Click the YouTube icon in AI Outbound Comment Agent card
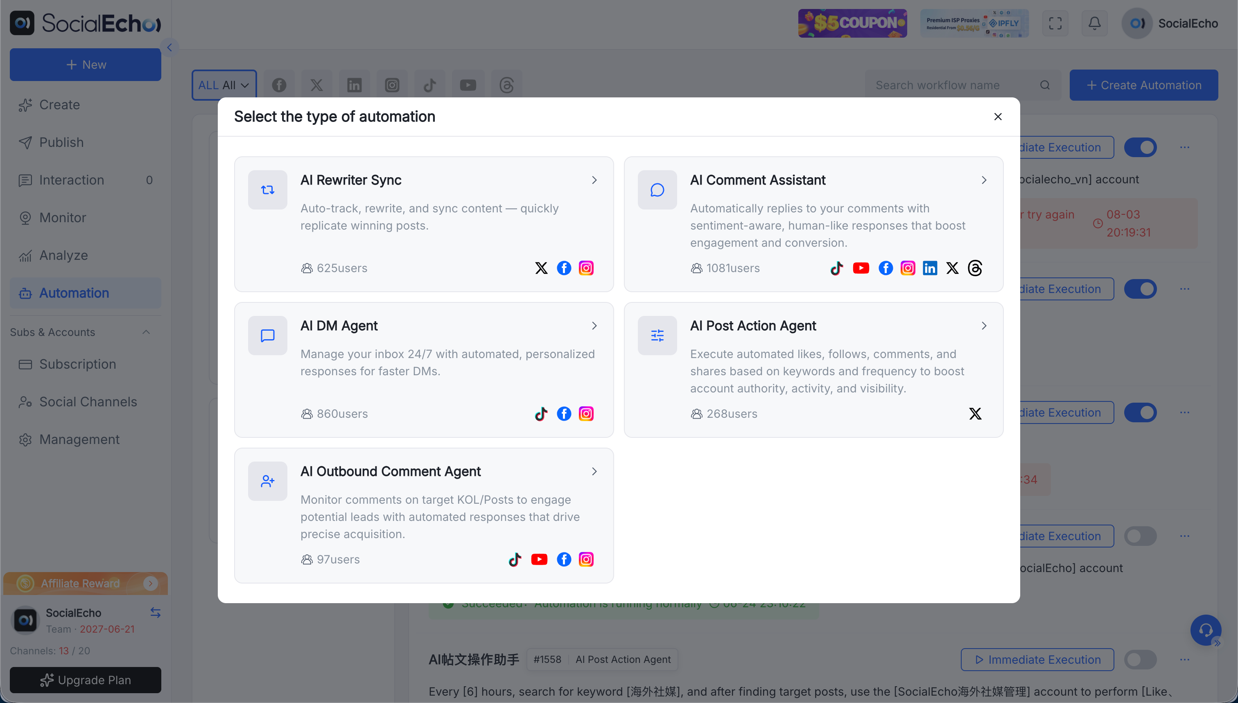The height and width of the screenshot is (703, 1238). click(x=539, y=559)
